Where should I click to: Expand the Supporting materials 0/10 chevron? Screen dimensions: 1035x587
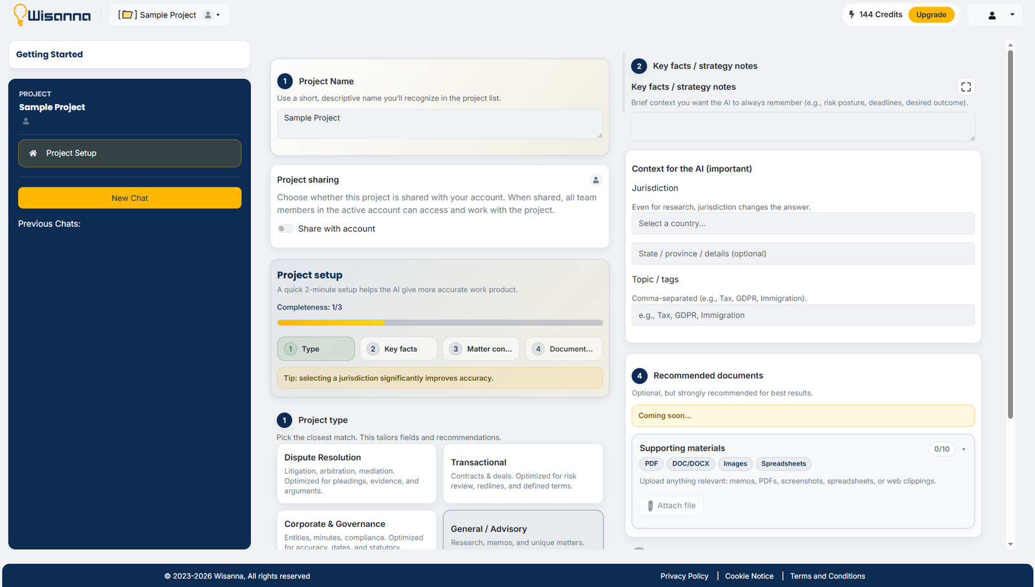coord(963,449)
